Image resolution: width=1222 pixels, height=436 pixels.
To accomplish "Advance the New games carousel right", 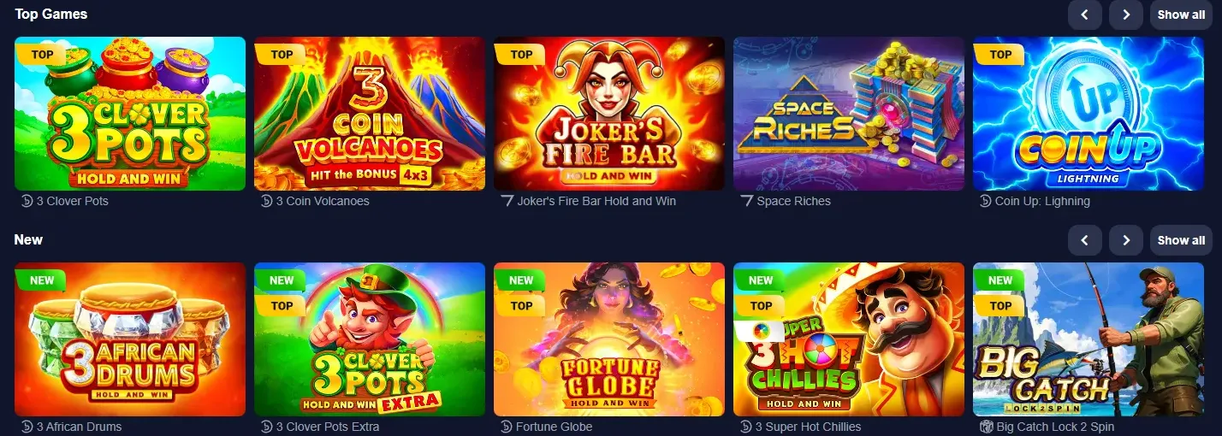I will [x=1126, y=240].
